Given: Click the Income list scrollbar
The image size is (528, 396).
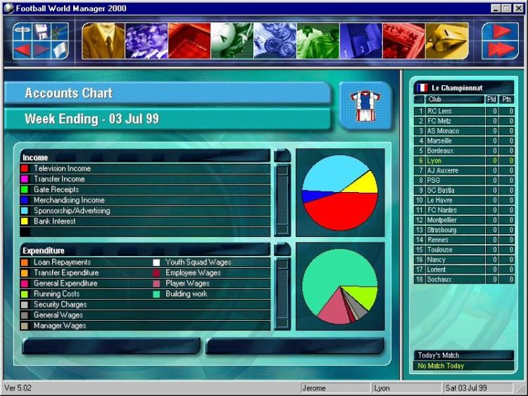Looking at the screenshot, I should [x=282, y=200].
